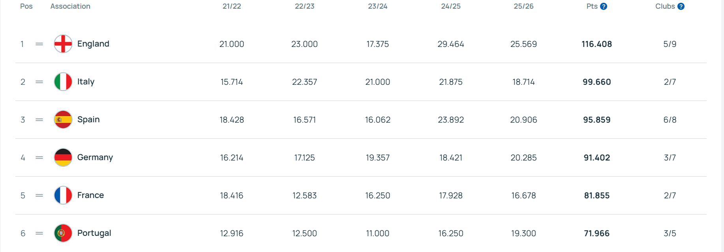724x252 pixels.
Task: Click the Portugal flag icon
Action: pyautogui.click(x=63, y=233)
